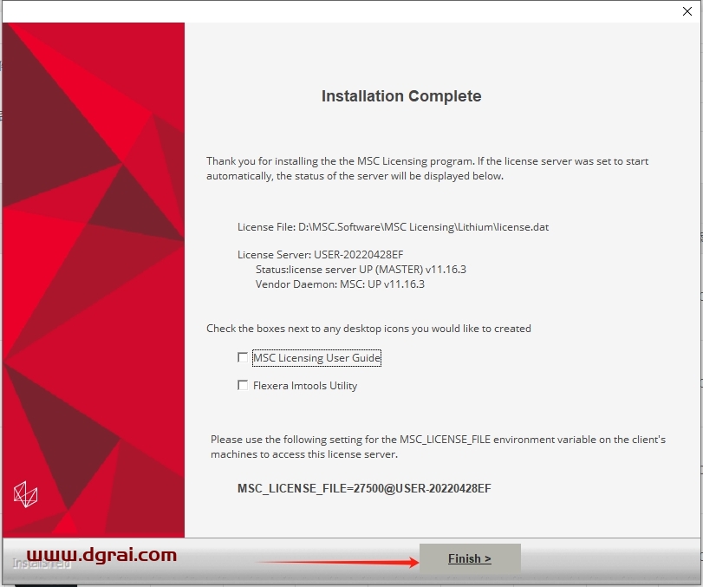Image resolution: width=703 pixels, height=587 pixels.
Task: Click the 'Thank you for installing' paragraph
Action: [427, 168]
